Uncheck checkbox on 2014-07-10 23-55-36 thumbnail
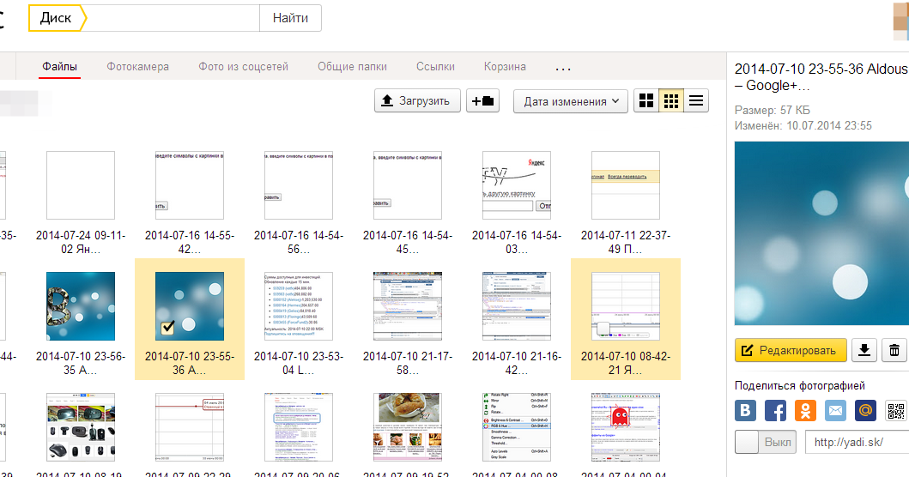The width and height of the screenshot is (909, 477). pos(168,328)
